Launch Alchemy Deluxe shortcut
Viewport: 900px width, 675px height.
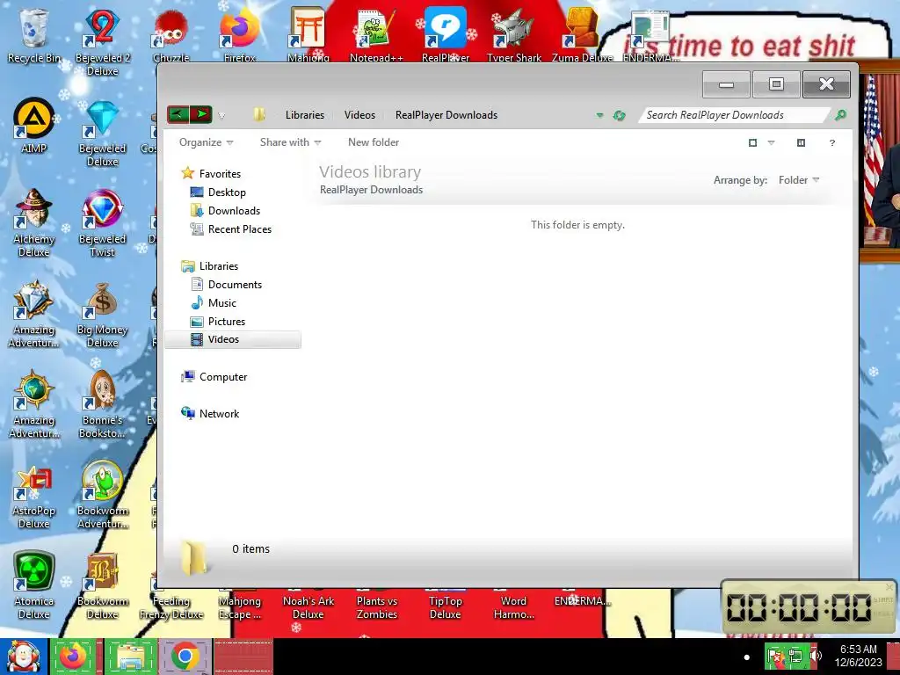point(34,222)
